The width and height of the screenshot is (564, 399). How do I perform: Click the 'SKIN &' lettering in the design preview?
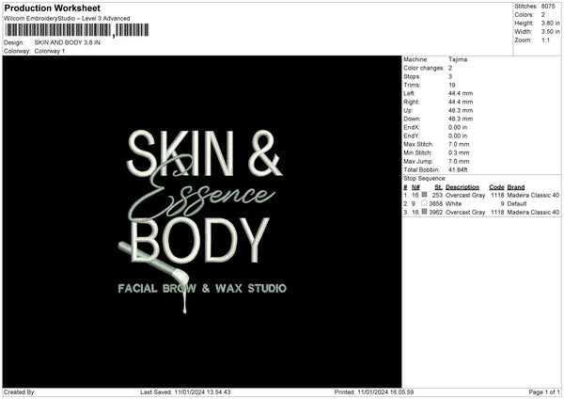204,153
